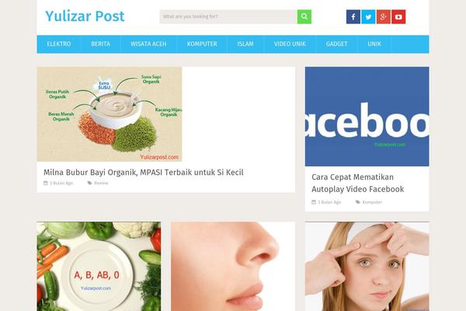Open the ELEKTRO menu item
This screenshot has height=311, width=466.
[x=59, y=44]
